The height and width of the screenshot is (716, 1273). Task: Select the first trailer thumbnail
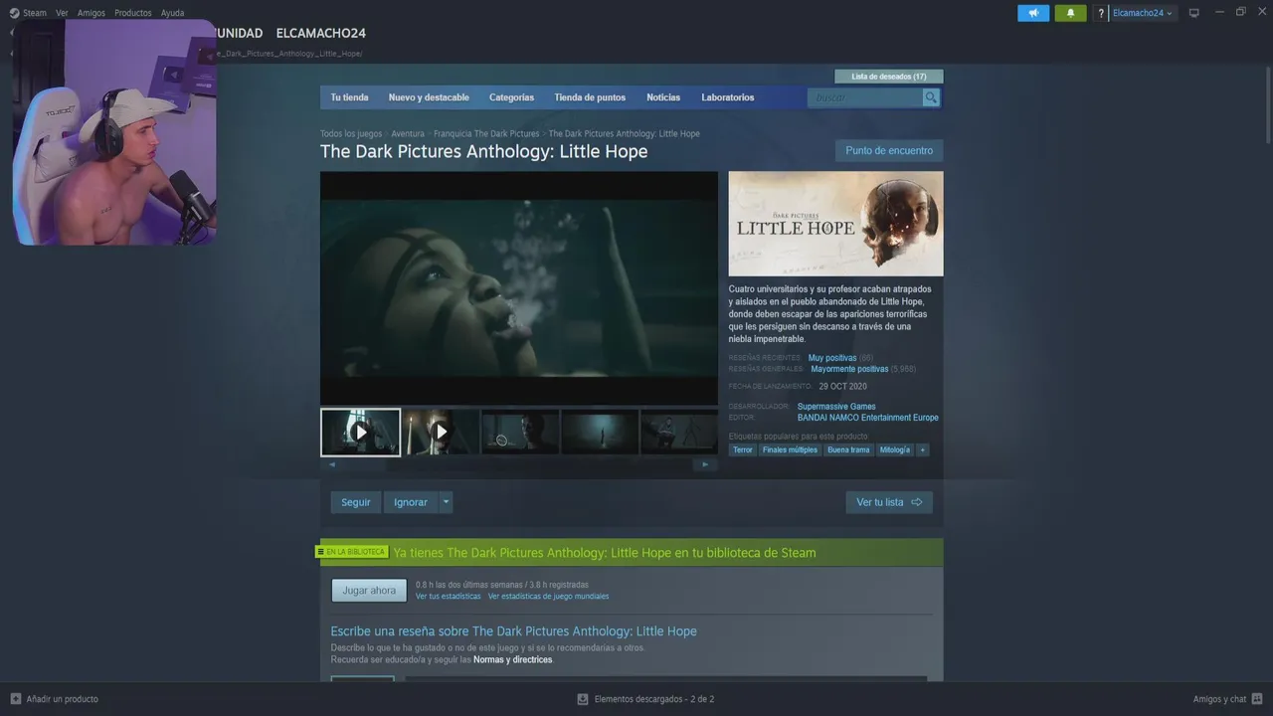tap(360, 433)
